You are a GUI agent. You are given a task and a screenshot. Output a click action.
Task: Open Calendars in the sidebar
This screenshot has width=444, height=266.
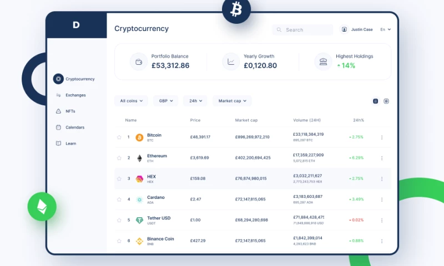(x=70, y=127)
